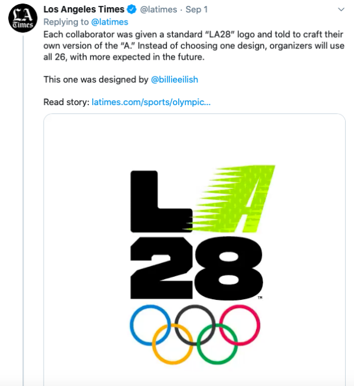Open the Sep 1 tweet timestamp
Image resolution: width=354 pixels, height=386 pixels.
(196, 9)
